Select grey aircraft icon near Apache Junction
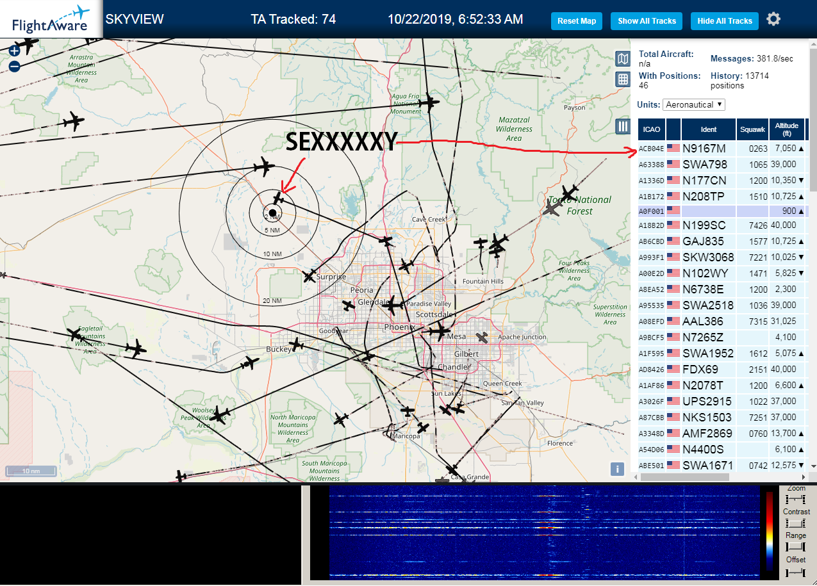The height and width of the screenshot is (586, 817). coord(483,337)
